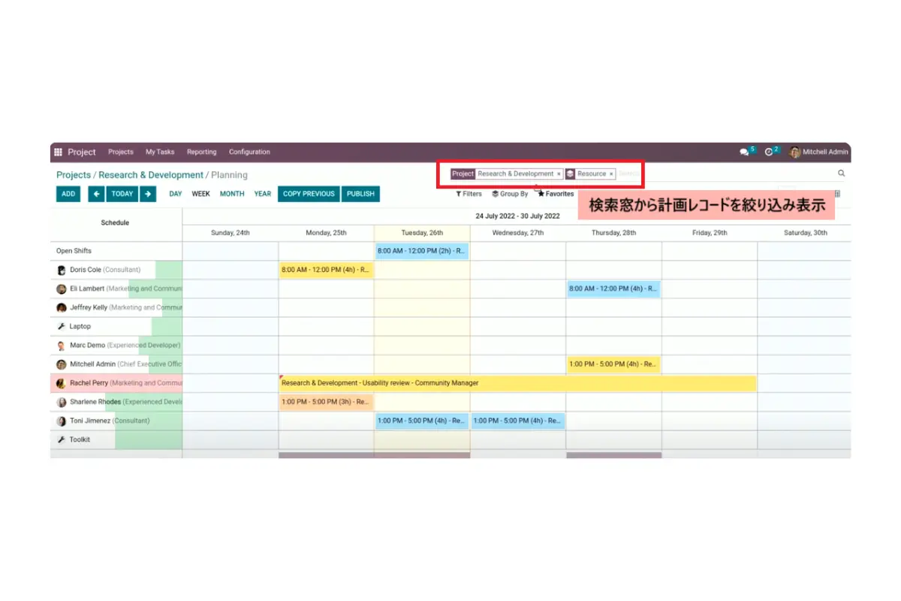Click the 24 July 2022 - 30 July 2022 header
901x601 pixels.
pyautogui.click(x=517, y=216)
